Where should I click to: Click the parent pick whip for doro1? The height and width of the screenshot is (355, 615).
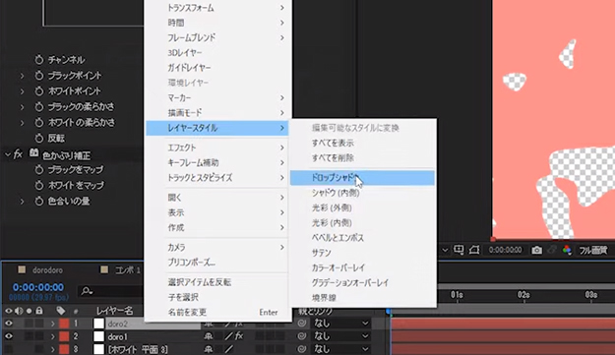click(302, 336)
